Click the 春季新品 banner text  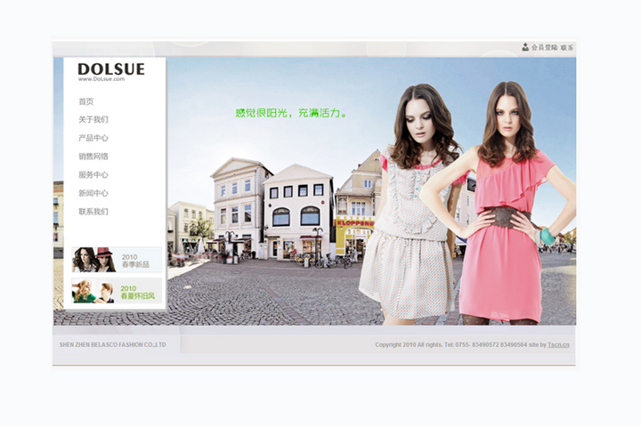pos(136,265)
